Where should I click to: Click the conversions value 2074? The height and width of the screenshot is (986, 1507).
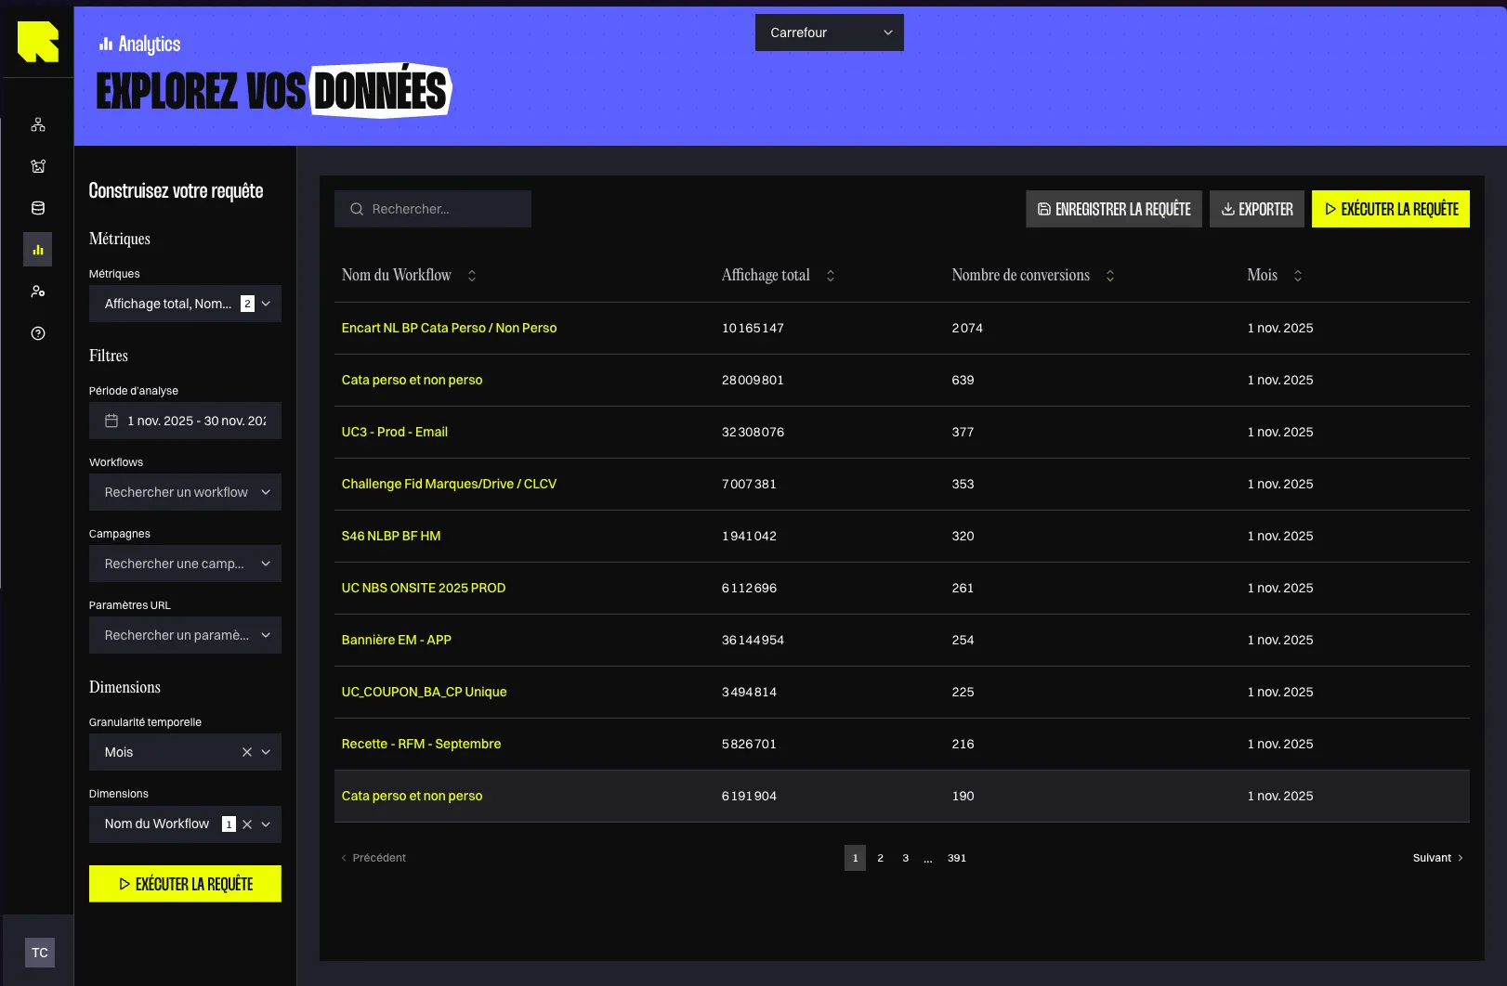tap(967, 328)
